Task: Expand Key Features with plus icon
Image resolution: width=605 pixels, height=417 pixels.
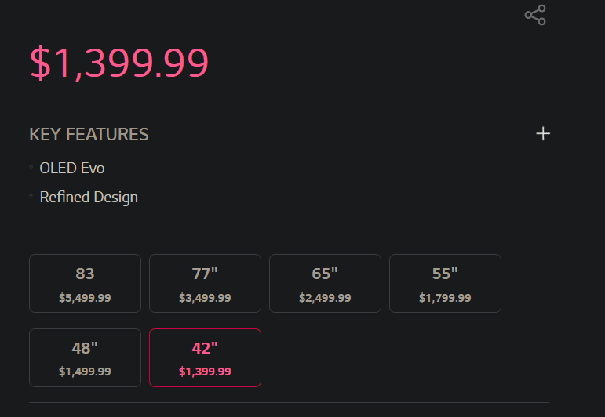Action: (x=543, y=134)
